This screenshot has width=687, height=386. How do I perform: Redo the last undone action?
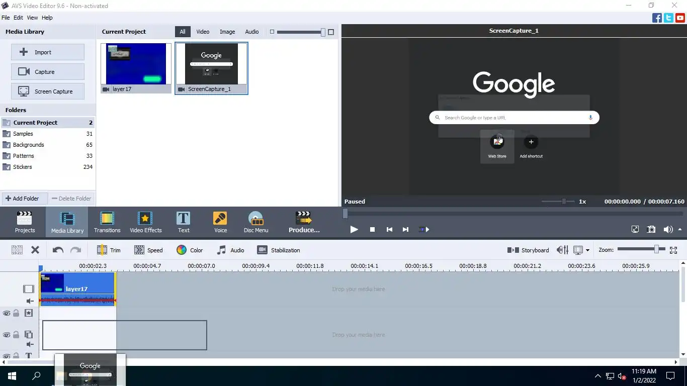(x=75, y=250)
